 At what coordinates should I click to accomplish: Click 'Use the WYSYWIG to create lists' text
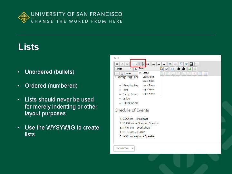(62, 131)
